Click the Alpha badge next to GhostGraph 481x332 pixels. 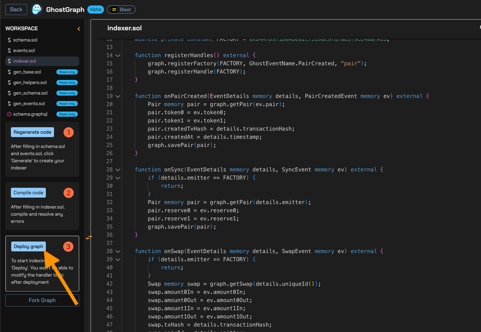pyautogui.click(x=95, y=10)
